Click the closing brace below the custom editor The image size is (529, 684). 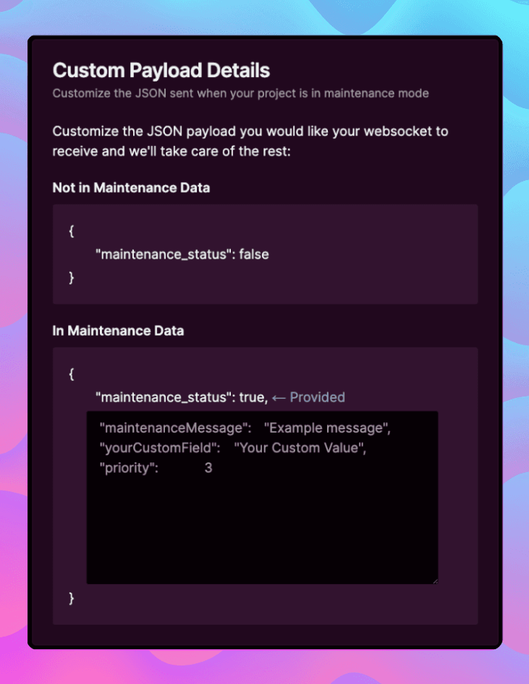coord(70,598)
